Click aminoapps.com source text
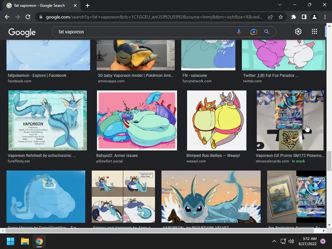The height and width of the screenshot is (249, 332). tap(111, 81)
